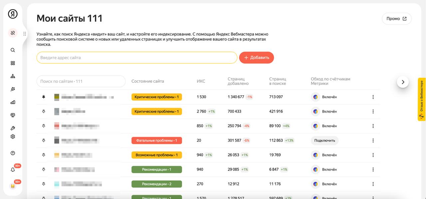This screenshot has width=426, height=199.
Task: Select Мои сайты section in the sidebar
Action: click(12, 33)
